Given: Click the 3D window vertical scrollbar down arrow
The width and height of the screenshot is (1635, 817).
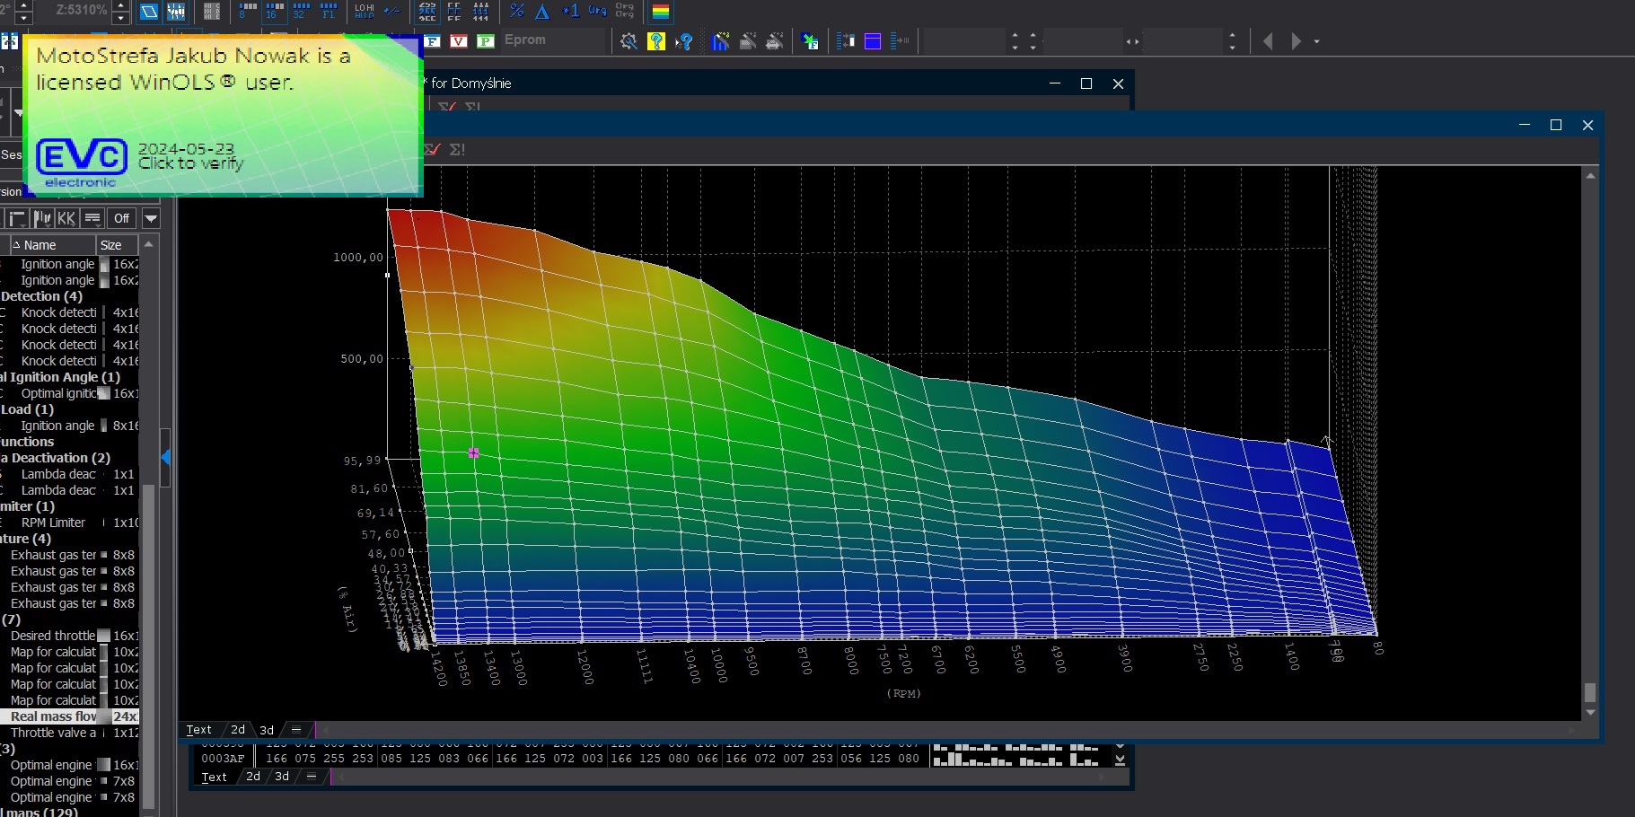Looking at the screenshot, I should (1590, 713).
